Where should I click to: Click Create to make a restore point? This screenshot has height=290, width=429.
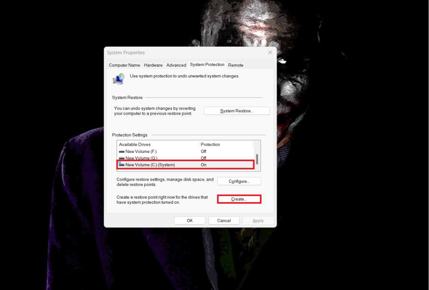[x=239, y=199]
